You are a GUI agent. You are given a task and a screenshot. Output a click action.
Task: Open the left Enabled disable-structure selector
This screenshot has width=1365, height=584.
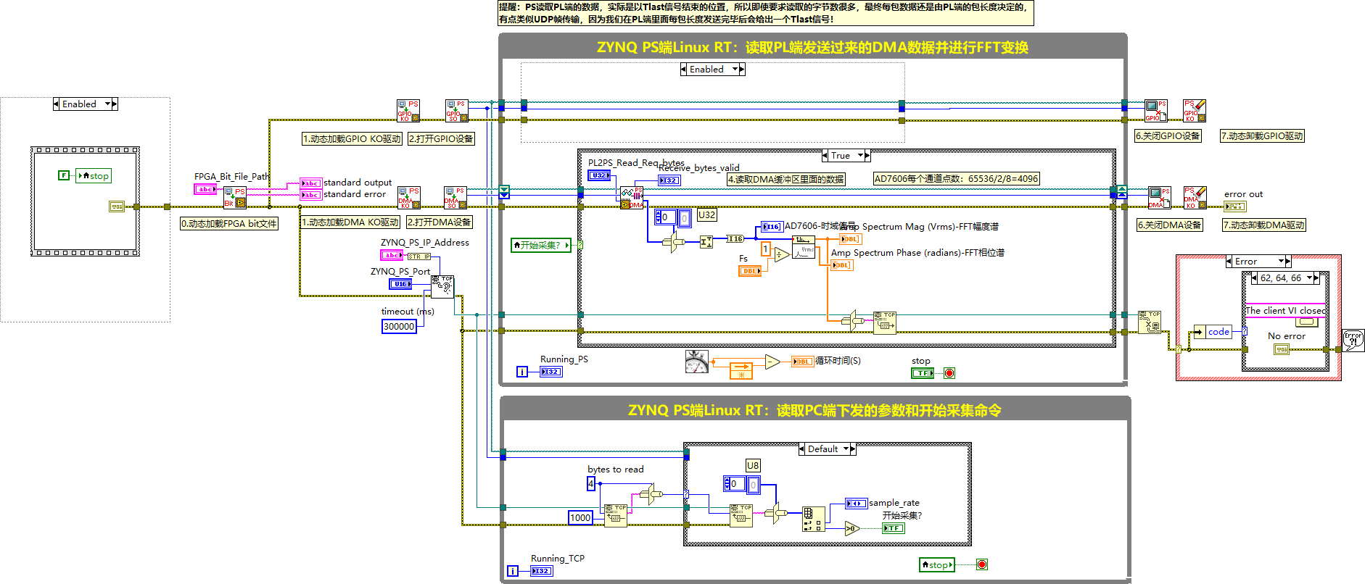click(86, 104)
